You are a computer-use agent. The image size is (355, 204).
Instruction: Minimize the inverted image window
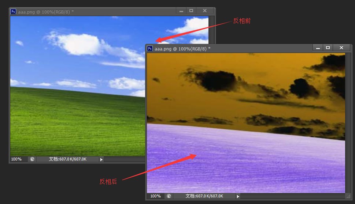(x=318, y=48)
